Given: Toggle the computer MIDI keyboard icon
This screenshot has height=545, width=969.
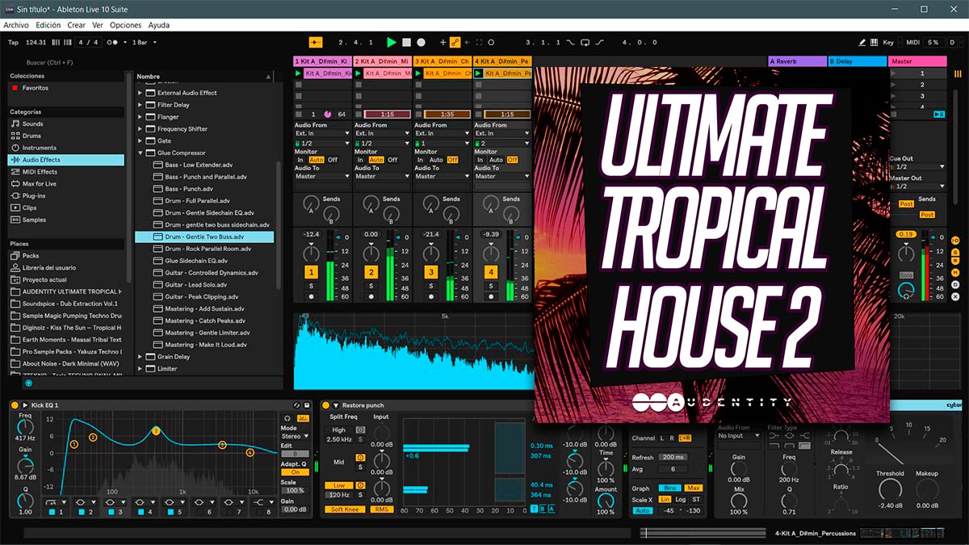Looking at the screenshot, I should [875, 42].
